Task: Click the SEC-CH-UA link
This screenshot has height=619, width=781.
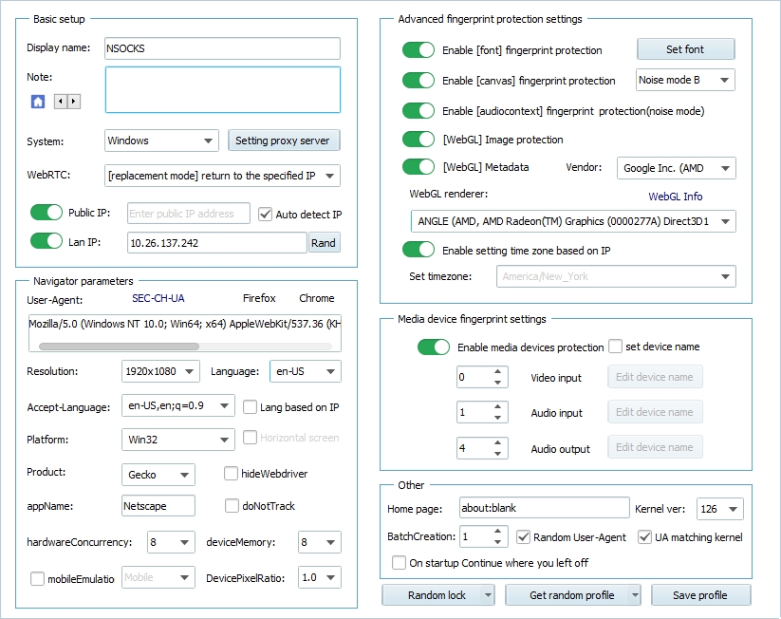Action: click(158, 298)
